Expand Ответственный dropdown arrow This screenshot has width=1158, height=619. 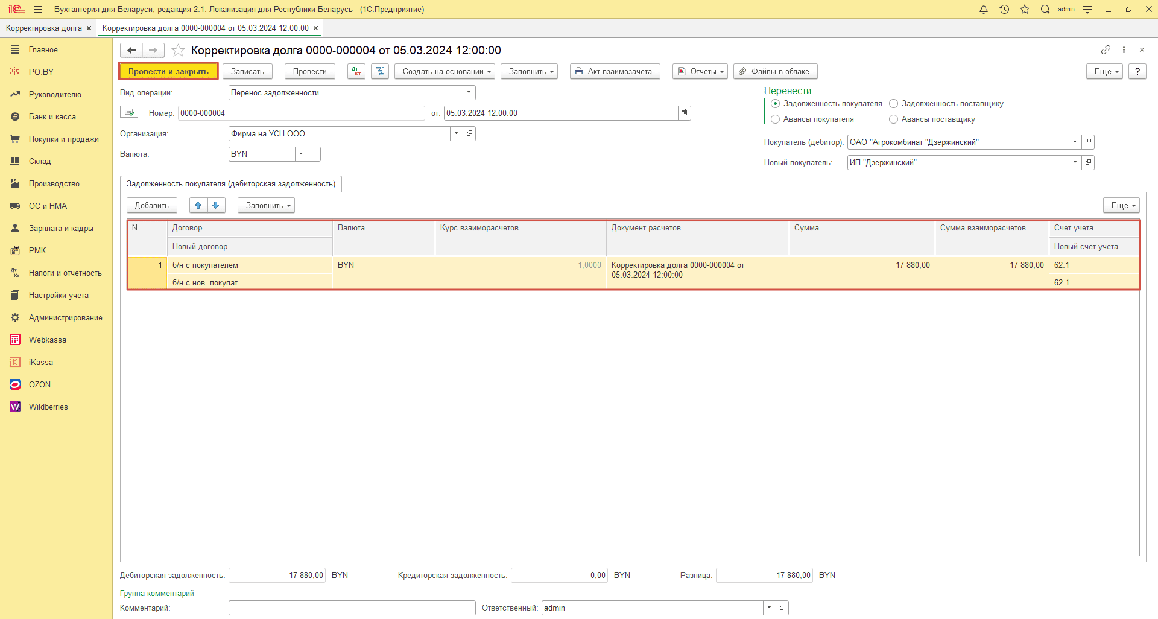click(769, 608)
